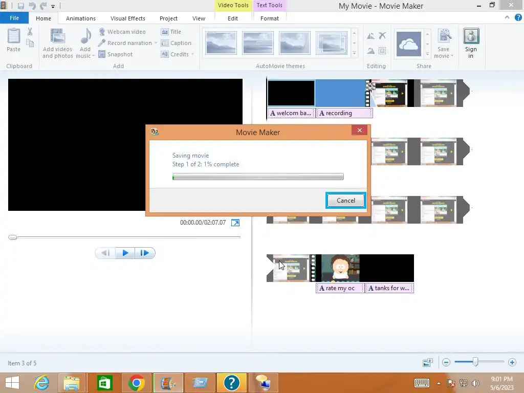The height and width of the screenshot is (393, 524).
Task: Click the saving progress bar
Action: coord(258,177)
